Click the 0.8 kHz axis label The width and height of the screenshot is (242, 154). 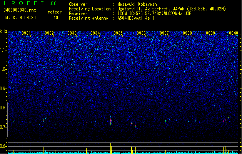[x=3, y=108]
